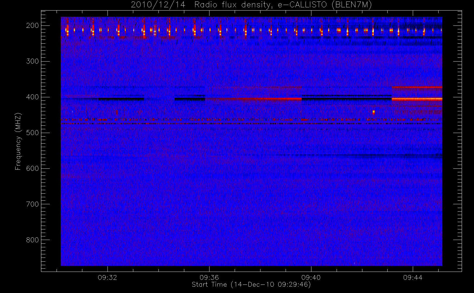This screenshot has width=474, height=293.
Task: Click the 09:40 time tick label
Action: (x=311, y=277)
